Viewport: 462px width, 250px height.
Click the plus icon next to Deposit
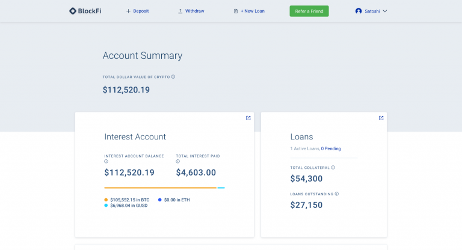[128, 11]
